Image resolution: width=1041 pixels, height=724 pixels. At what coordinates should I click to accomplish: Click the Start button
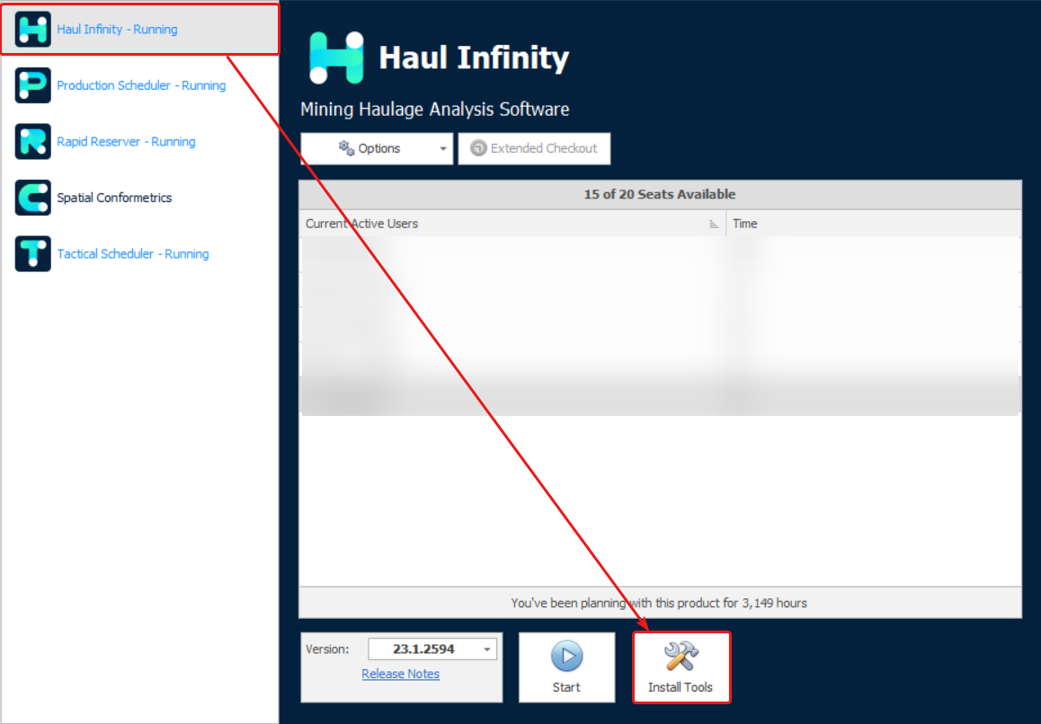pyautogui.click(x=566, y=667)
